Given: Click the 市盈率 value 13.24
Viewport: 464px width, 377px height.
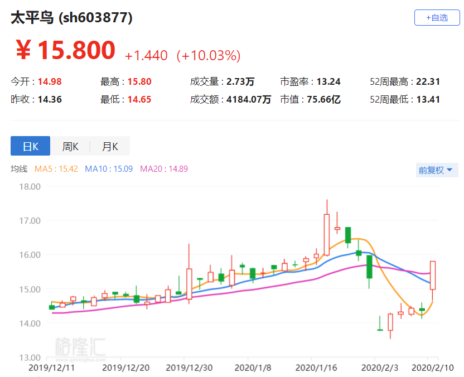Looking at the screenshot, I should (328, 81).
